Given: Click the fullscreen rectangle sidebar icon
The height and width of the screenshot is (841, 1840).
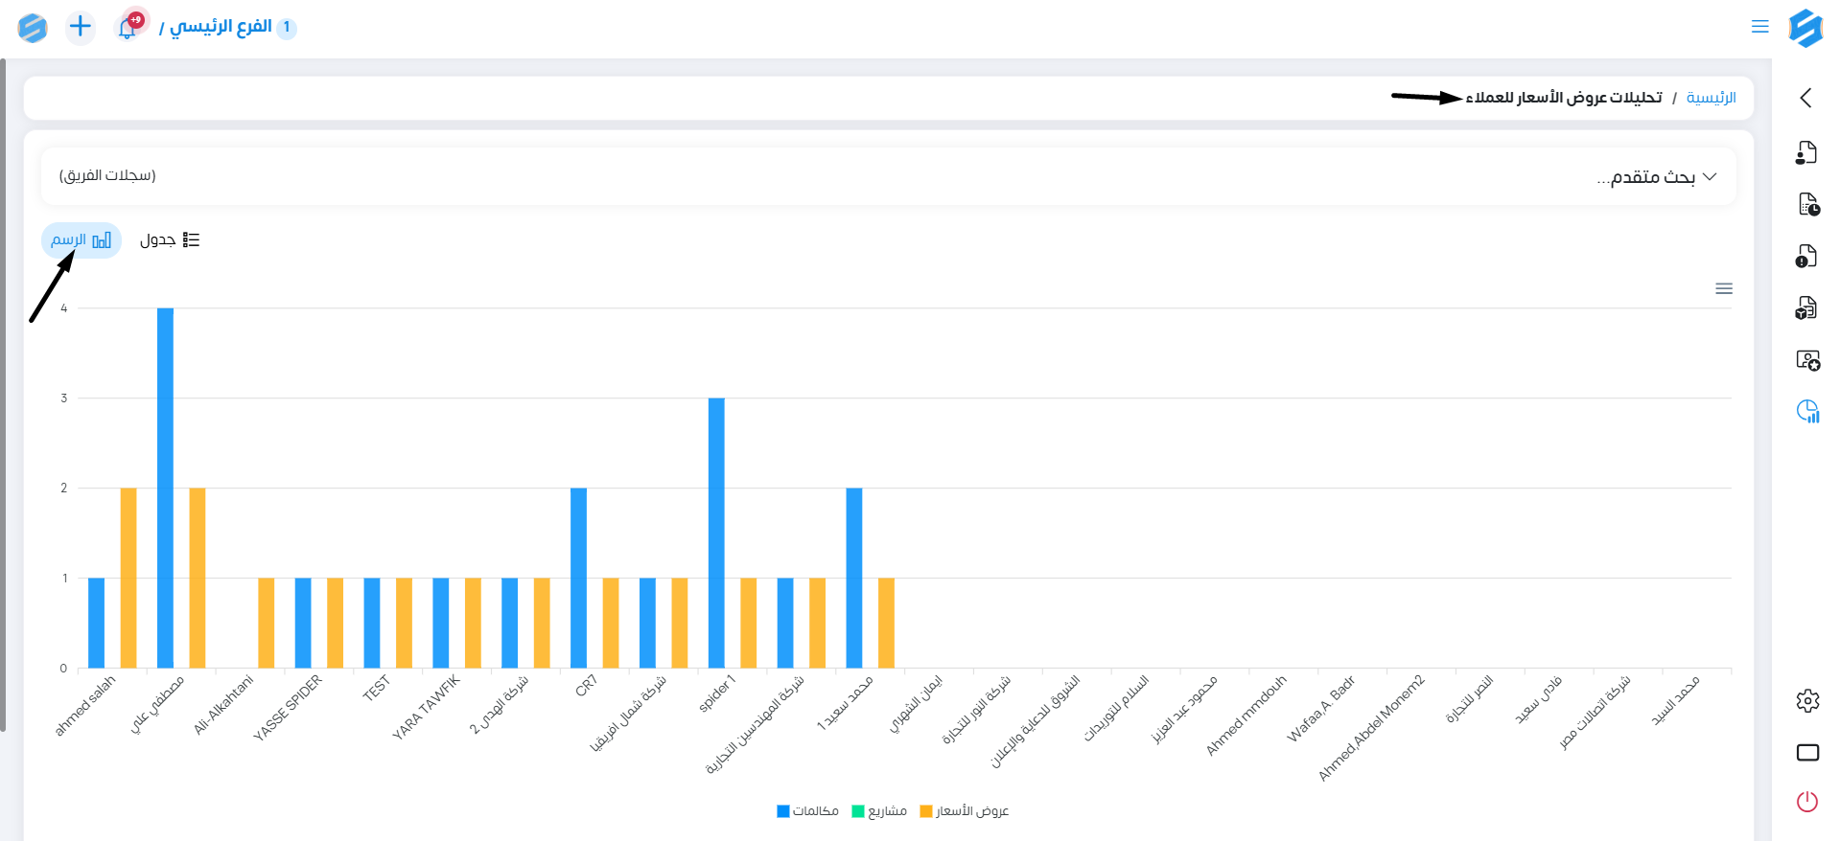Looking at the screenshot, I should pos(1807,752).
